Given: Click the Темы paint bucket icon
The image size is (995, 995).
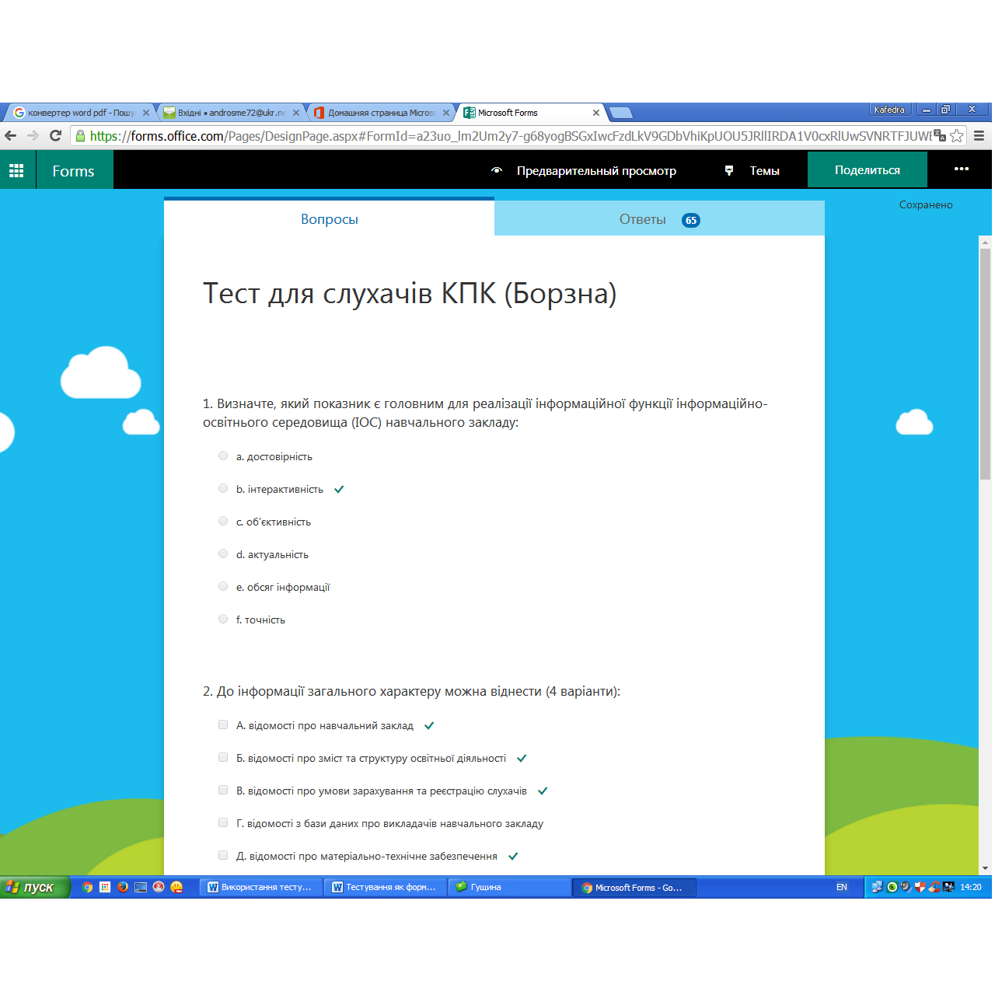Looking at the screenshot, I should click(728, 170).
